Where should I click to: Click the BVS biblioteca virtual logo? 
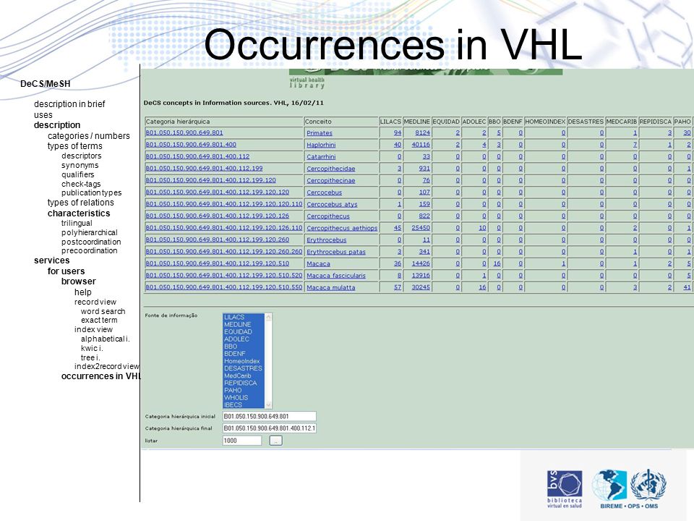565,488
